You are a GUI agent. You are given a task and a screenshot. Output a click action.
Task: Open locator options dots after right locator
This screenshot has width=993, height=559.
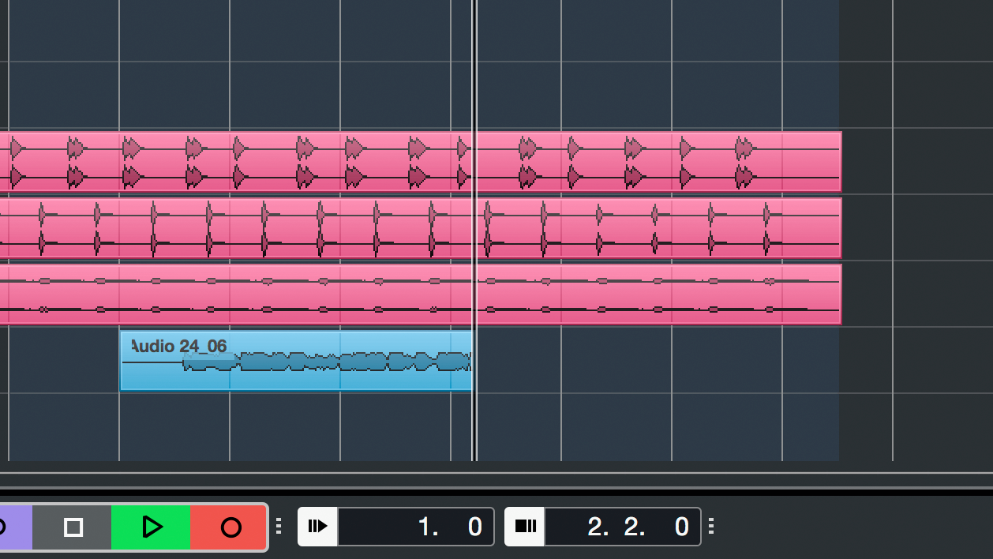click(x=711, y=526)
